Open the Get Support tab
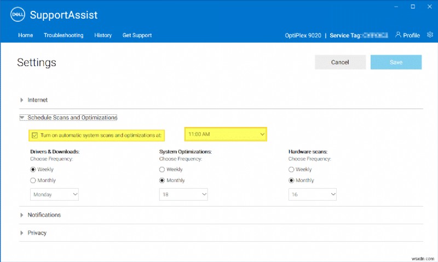438x262 pixels. pos(137,35)
